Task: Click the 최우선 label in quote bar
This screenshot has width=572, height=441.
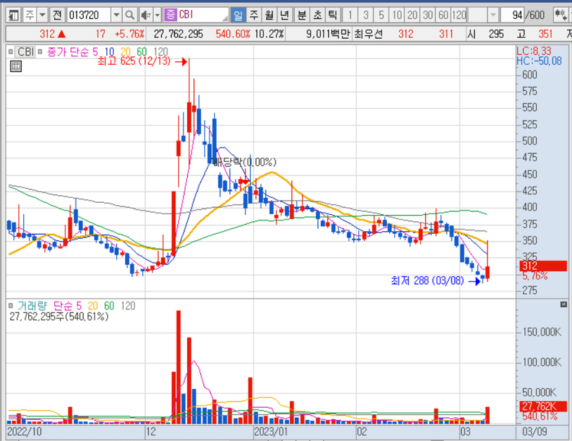Action: (x=368, y=34)
